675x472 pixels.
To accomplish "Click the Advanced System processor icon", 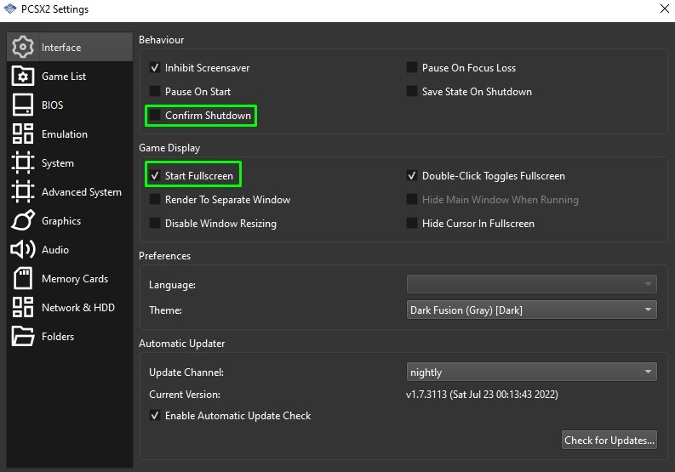I will (23, 191).
